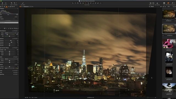Image resolution: width=176 pixels, height=99 pixels.
Task: Click the Learn icon
Action: (164, 3)
